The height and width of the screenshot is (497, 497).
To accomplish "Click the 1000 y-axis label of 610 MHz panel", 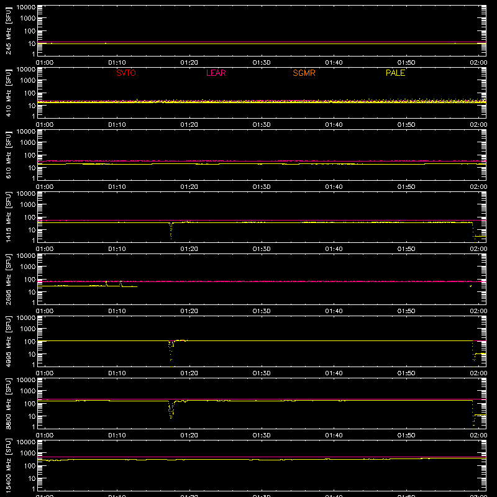I will click(x=28, y=142).
